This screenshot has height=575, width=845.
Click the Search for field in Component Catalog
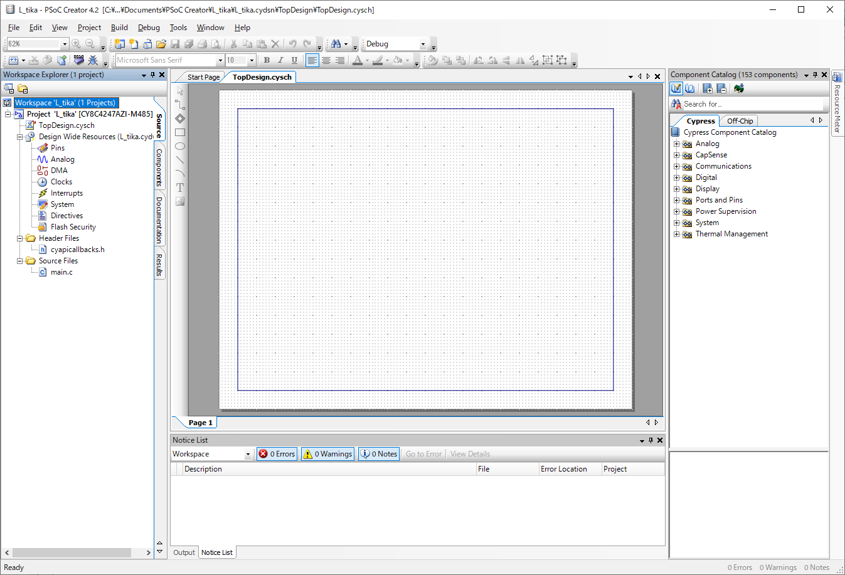click(753, 104)
